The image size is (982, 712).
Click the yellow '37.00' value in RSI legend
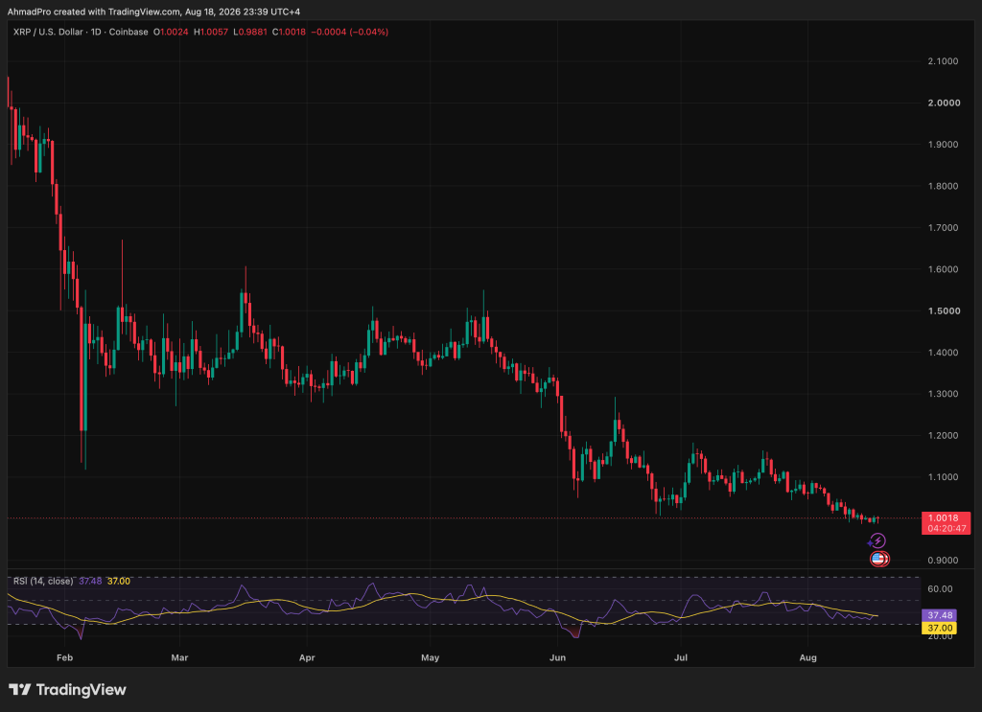[119, 582]
